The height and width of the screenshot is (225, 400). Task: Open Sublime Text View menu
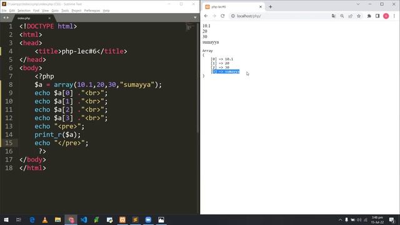click(45, 11)
